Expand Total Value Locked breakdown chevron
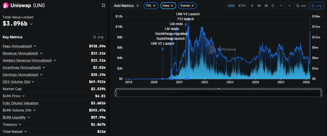The width and height of the screenshot is (327, 136). click(31, 24)
